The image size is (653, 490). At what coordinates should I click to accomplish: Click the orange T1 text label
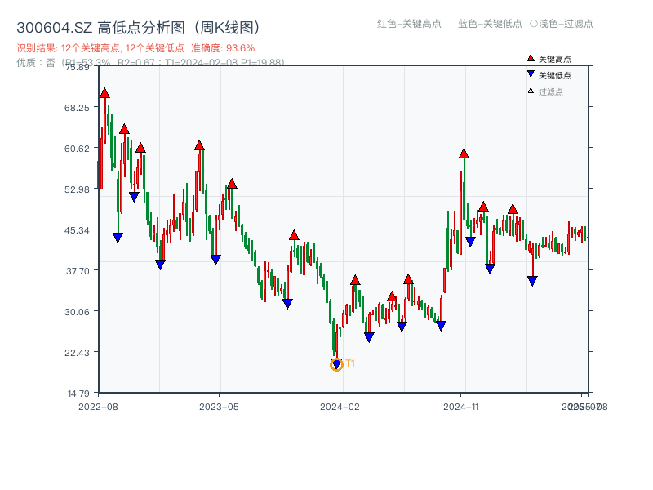pos(350,363)
